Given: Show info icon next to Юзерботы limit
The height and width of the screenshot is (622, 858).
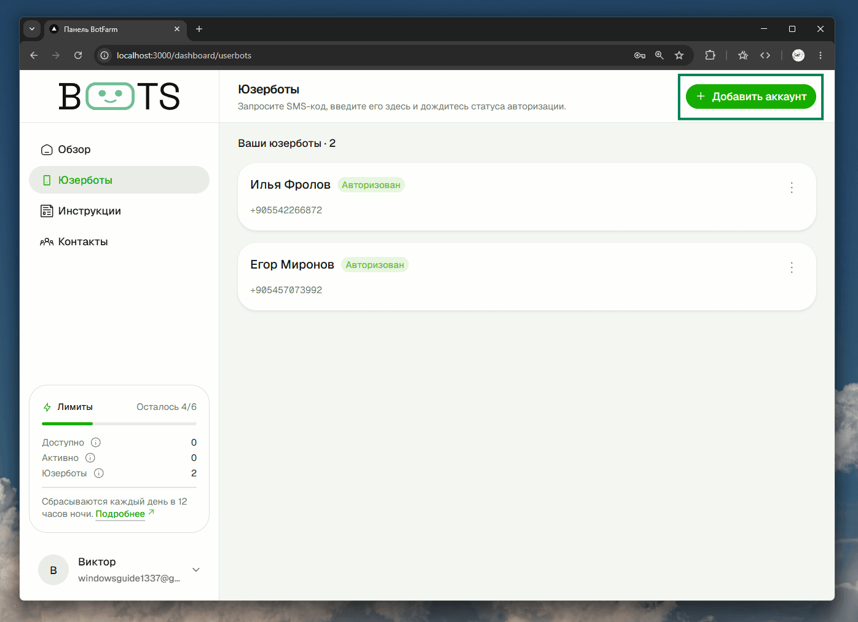Looking at the screenshot, I should coord(99,473).
